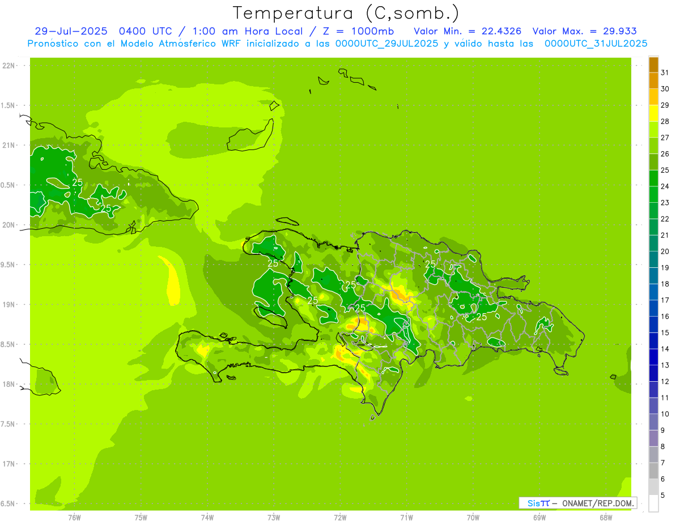Pick the green legend swatch between 24 and 25

click(x=653, y=178)
